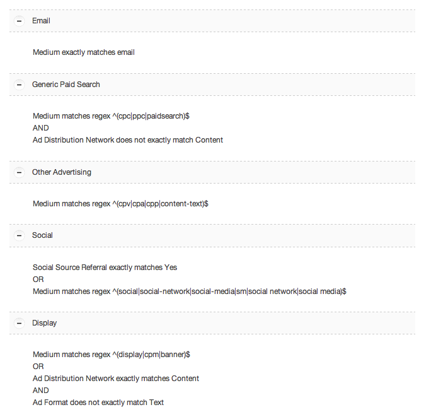Click 'Ad Format does not exactly match Text'
Viewport: 431px width, 412px height.
[x=98, y=403]
